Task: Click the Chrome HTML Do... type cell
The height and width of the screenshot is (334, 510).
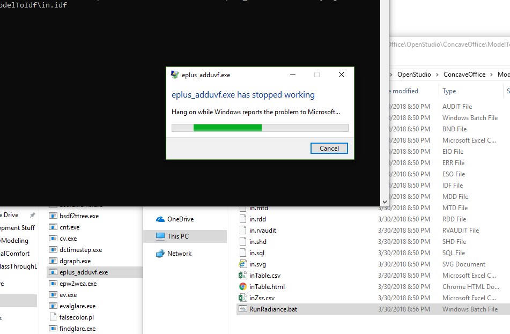Action: 471,286
